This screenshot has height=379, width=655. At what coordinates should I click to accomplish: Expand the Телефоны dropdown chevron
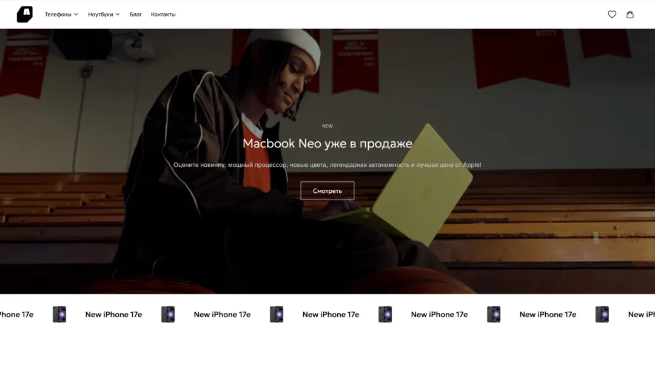pos(76,14)
